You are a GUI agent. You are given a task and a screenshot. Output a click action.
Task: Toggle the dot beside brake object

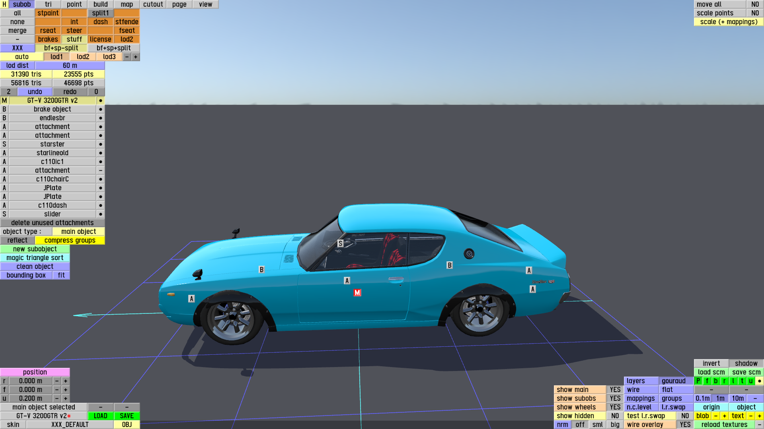pos(101,109)
